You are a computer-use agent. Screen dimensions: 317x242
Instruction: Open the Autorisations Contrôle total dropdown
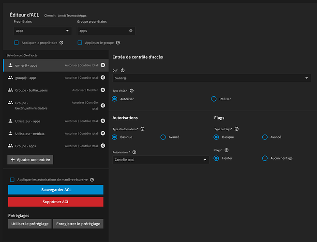(160, 160)
